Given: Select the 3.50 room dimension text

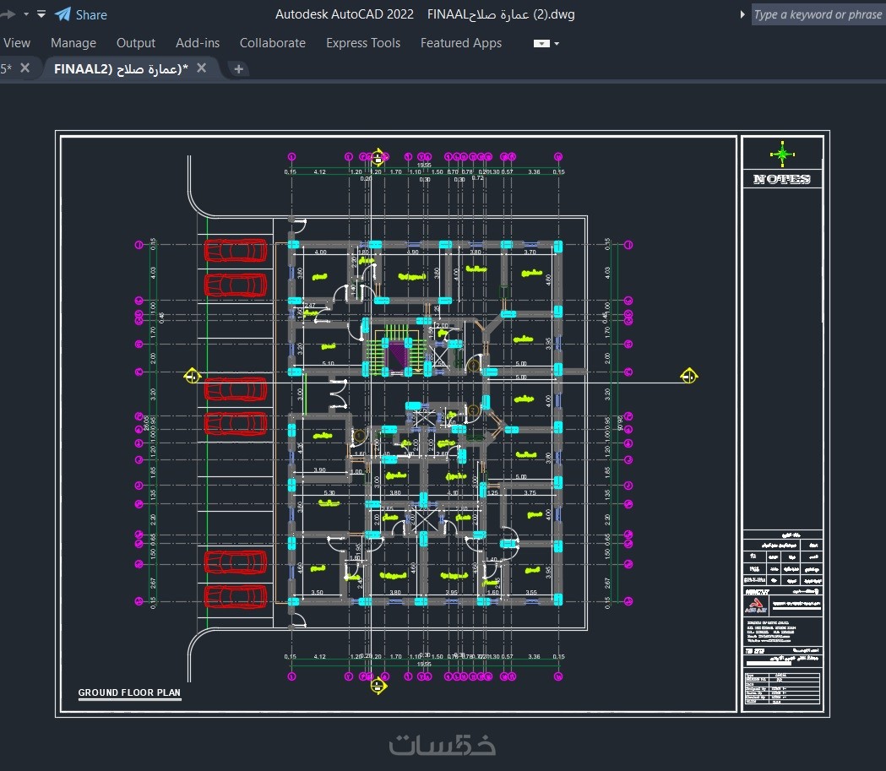Looking at the screenshot, I should pyautogui.click(x=317, y=593).
